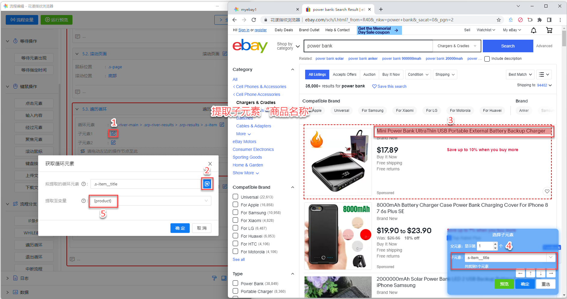Screen dimensions: 567x299
Task: Check the For HTC brand filter
Action: click(x=235, y=244)
